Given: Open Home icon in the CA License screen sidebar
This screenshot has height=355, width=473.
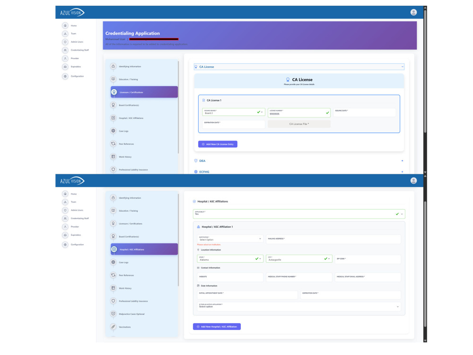Looking at the screenshot, I should (65, 26).
